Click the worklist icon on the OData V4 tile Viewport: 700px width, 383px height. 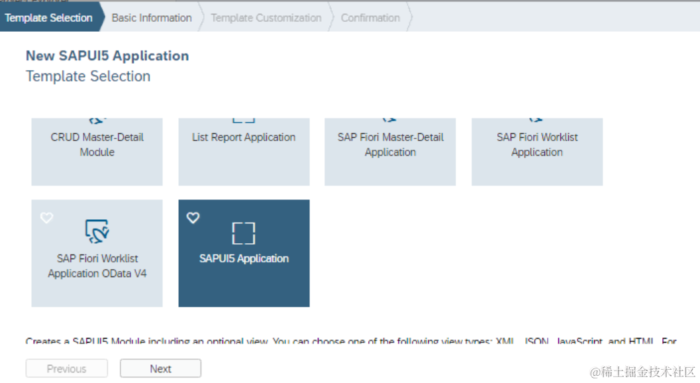(97, 231)
